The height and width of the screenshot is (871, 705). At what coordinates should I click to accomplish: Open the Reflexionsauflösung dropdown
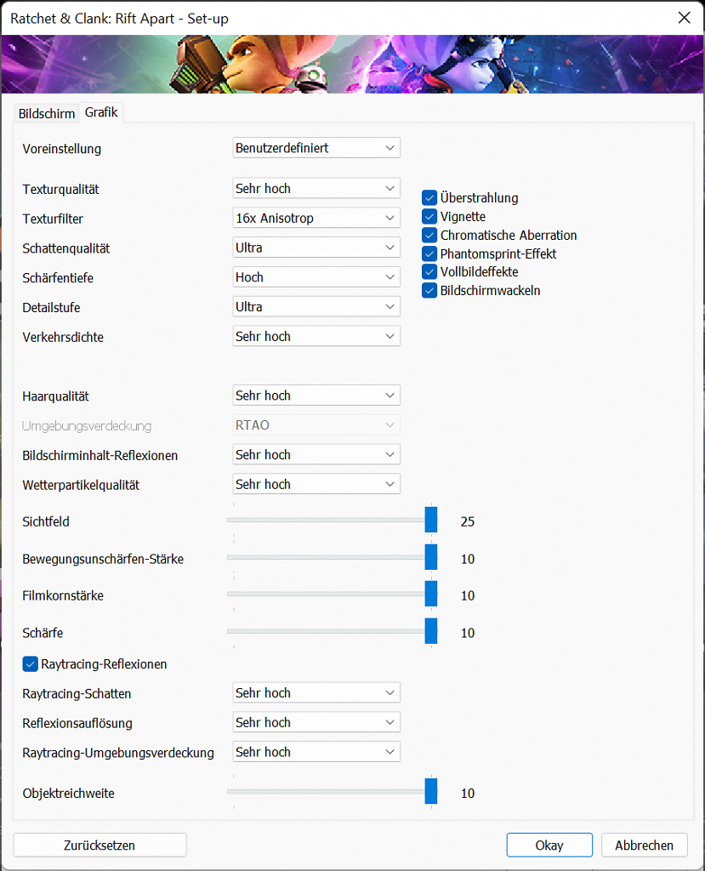(316, 722)
